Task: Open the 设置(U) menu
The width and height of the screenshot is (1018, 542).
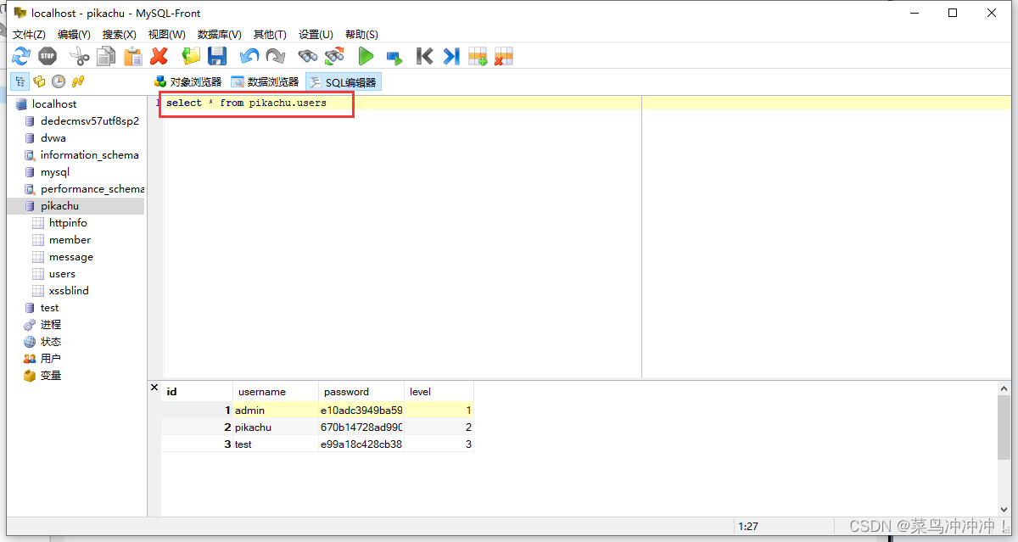Action: tap(316, 34)
